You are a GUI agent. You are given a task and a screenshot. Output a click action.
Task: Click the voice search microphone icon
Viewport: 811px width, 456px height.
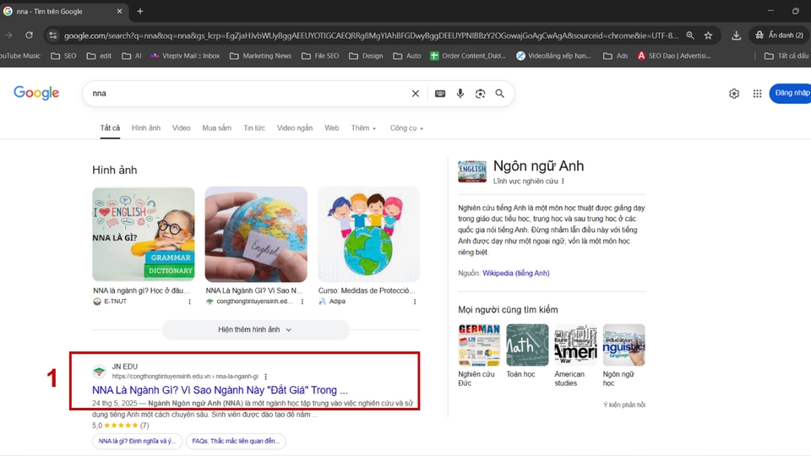(x=460, y=94)
